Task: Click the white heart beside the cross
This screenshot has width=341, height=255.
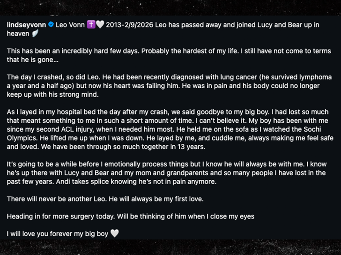Action: coord(99,24)
